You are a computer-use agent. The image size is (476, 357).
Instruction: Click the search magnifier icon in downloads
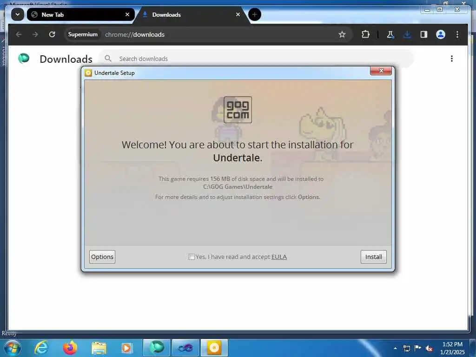coord(108,58)
